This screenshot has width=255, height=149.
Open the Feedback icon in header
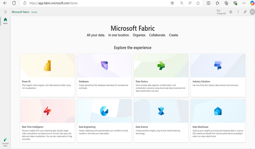click(x=245, y=12)
